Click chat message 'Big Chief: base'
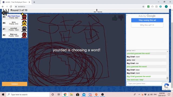 133,70
